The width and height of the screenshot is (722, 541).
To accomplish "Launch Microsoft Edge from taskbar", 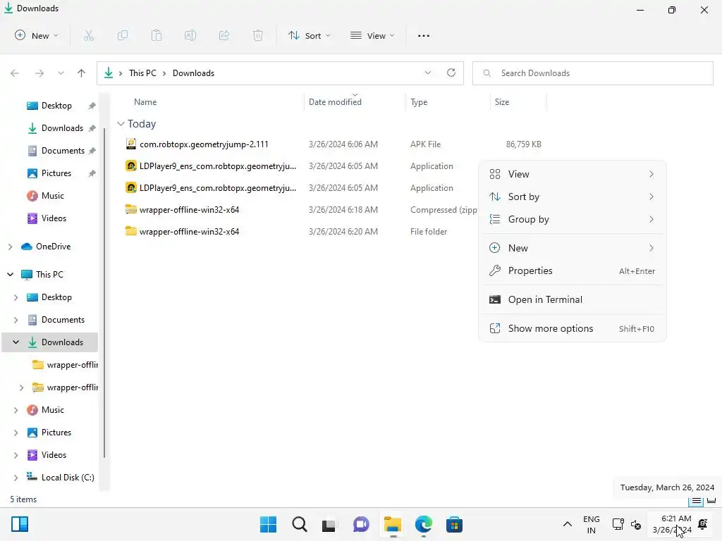I will tap(423, 524).
